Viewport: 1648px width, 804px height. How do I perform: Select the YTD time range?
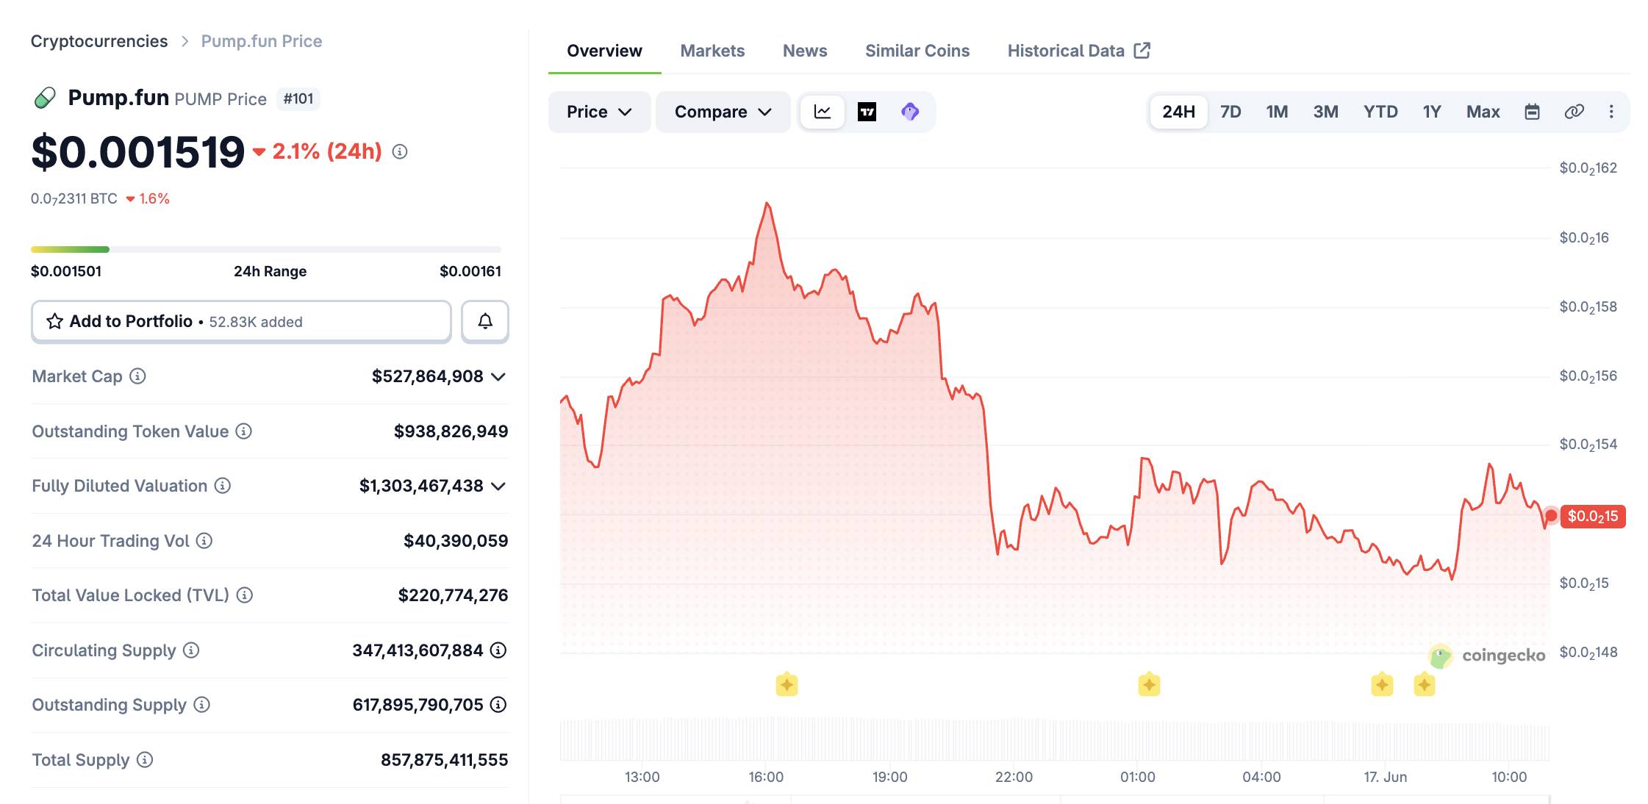[x=1380, y=112]
